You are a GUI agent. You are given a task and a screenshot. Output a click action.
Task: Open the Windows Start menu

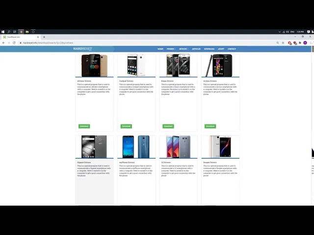point(3,32)
